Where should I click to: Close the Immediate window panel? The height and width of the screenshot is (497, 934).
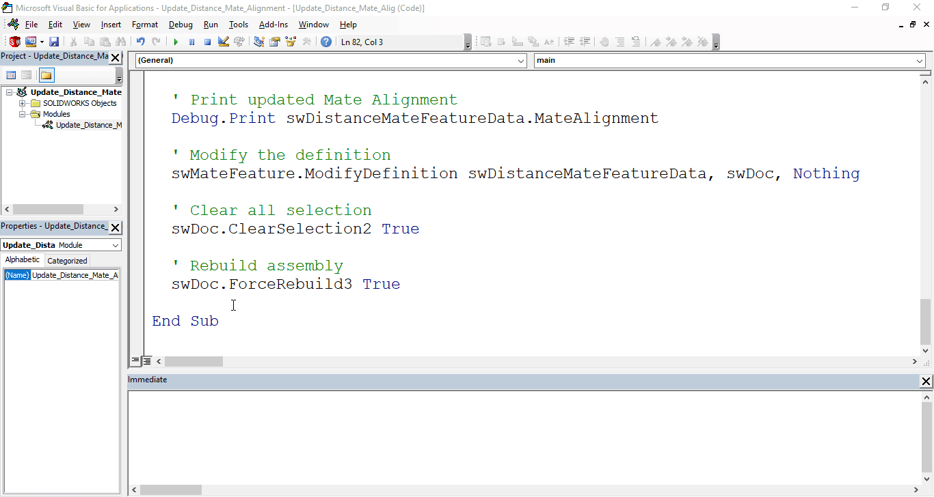pyautogui.click(x=926, y=381)
